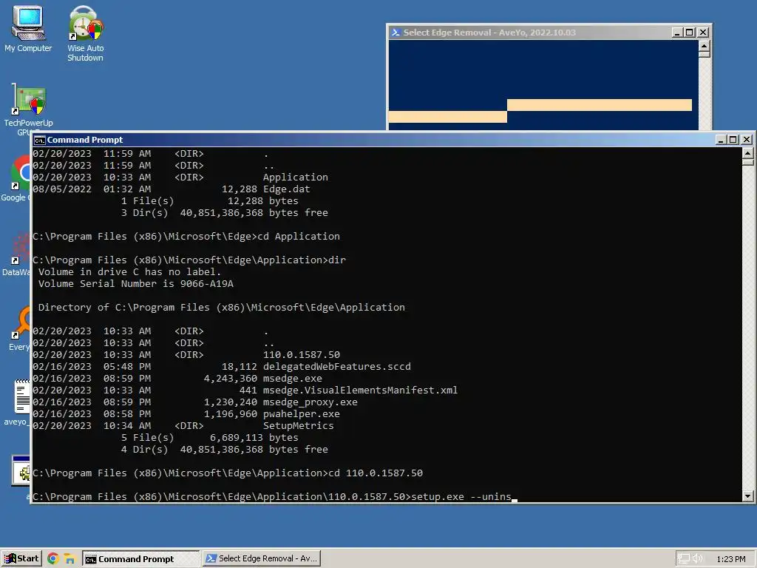The width and height of the screenshot is (757, 568).
Task: Minimize the Select Edge Removal window
Action: (677, 33)
